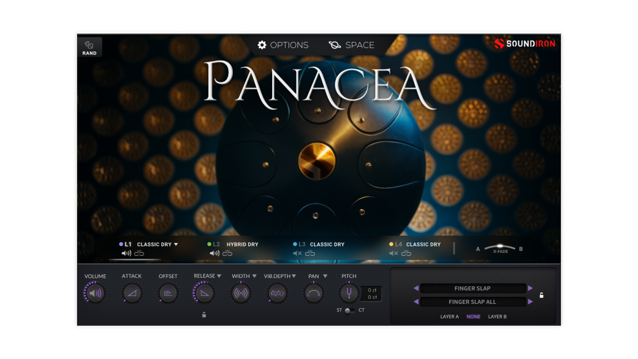The height and width of the screenshot is (359, 638).
Task: Click the Pitch tuning fork knob
Action: pyautogui.click(x=349, y=293)
